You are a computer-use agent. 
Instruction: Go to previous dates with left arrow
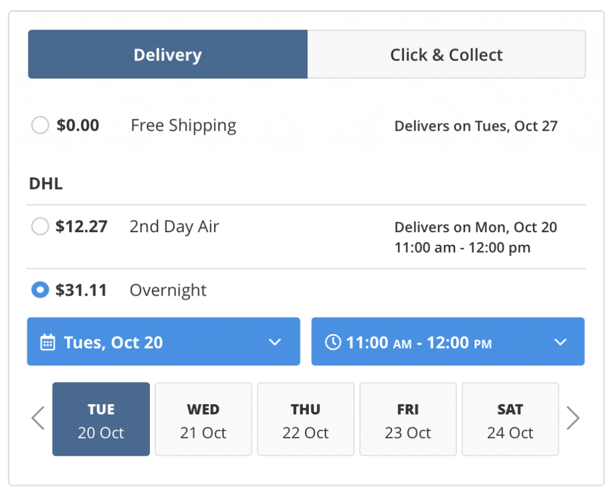[x=38, y=418]
